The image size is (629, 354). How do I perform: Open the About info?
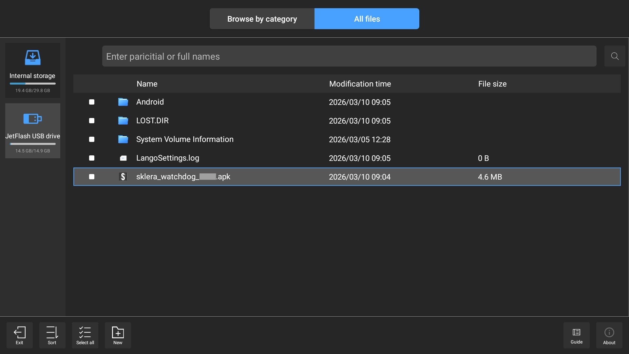(x=609, y=335)
